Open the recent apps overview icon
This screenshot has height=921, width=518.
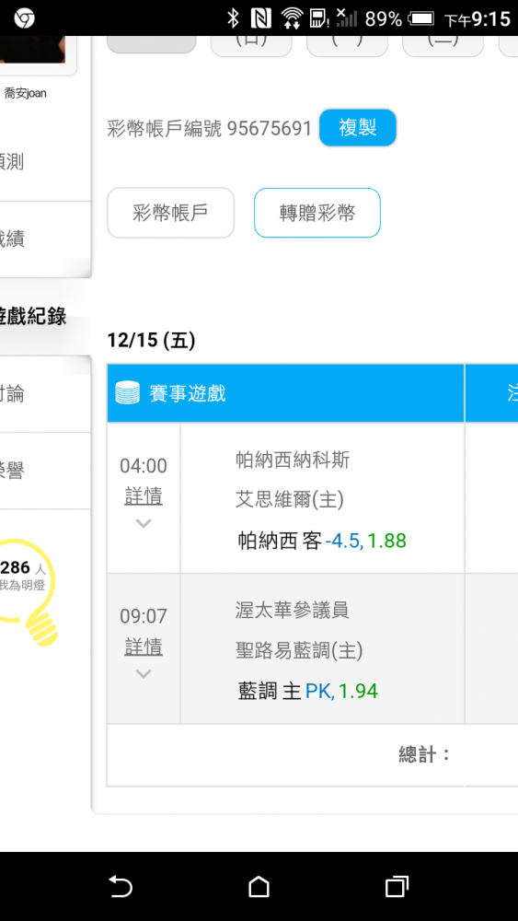[397, 886]
